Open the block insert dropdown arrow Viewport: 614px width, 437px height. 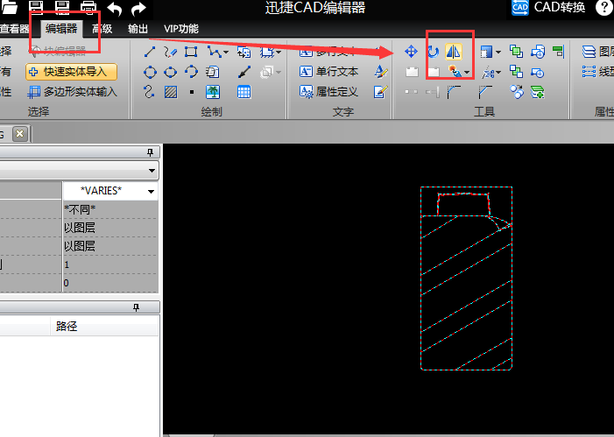click(x=279, y=52)
